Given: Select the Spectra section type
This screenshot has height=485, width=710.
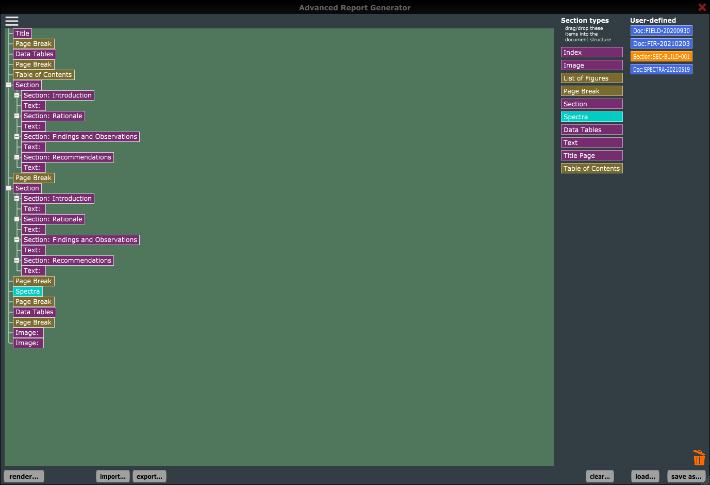Looking at the screenshot, I should pyautogui.click(x=591, y=117).
